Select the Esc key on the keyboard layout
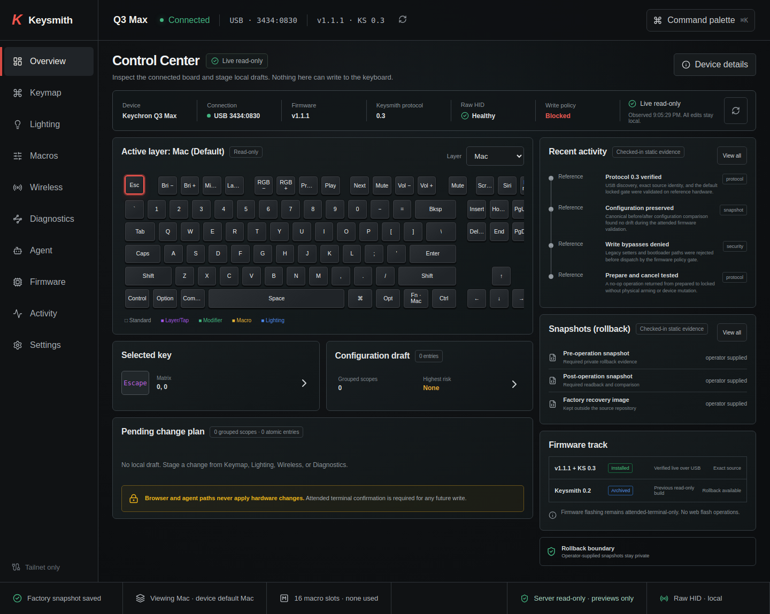The width and height of the screenshot is (770, 614). tap(134, 185)
